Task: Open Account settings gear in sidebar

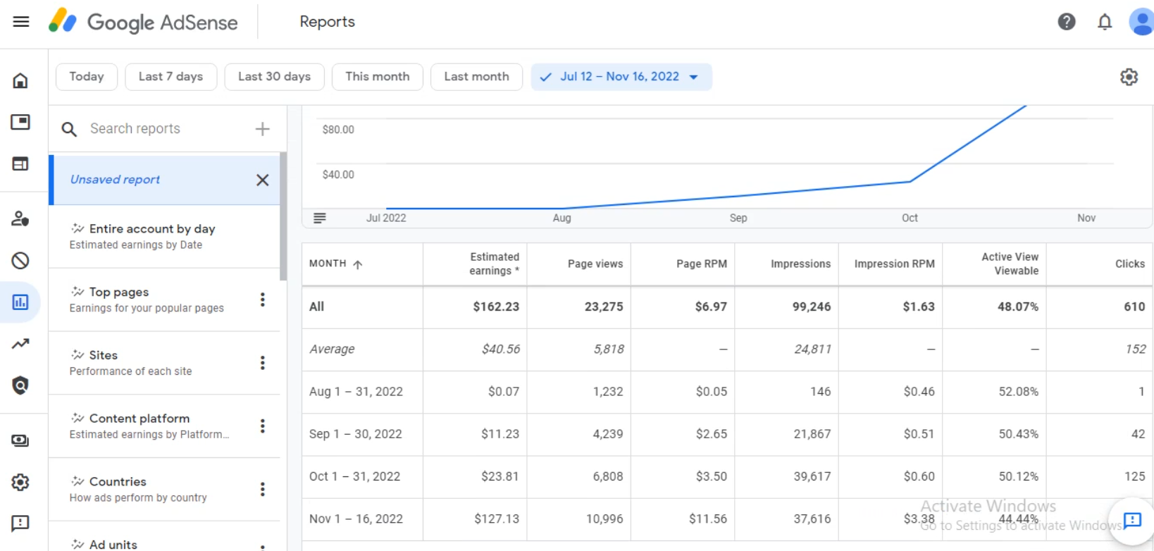Action: tap(20, 482)
